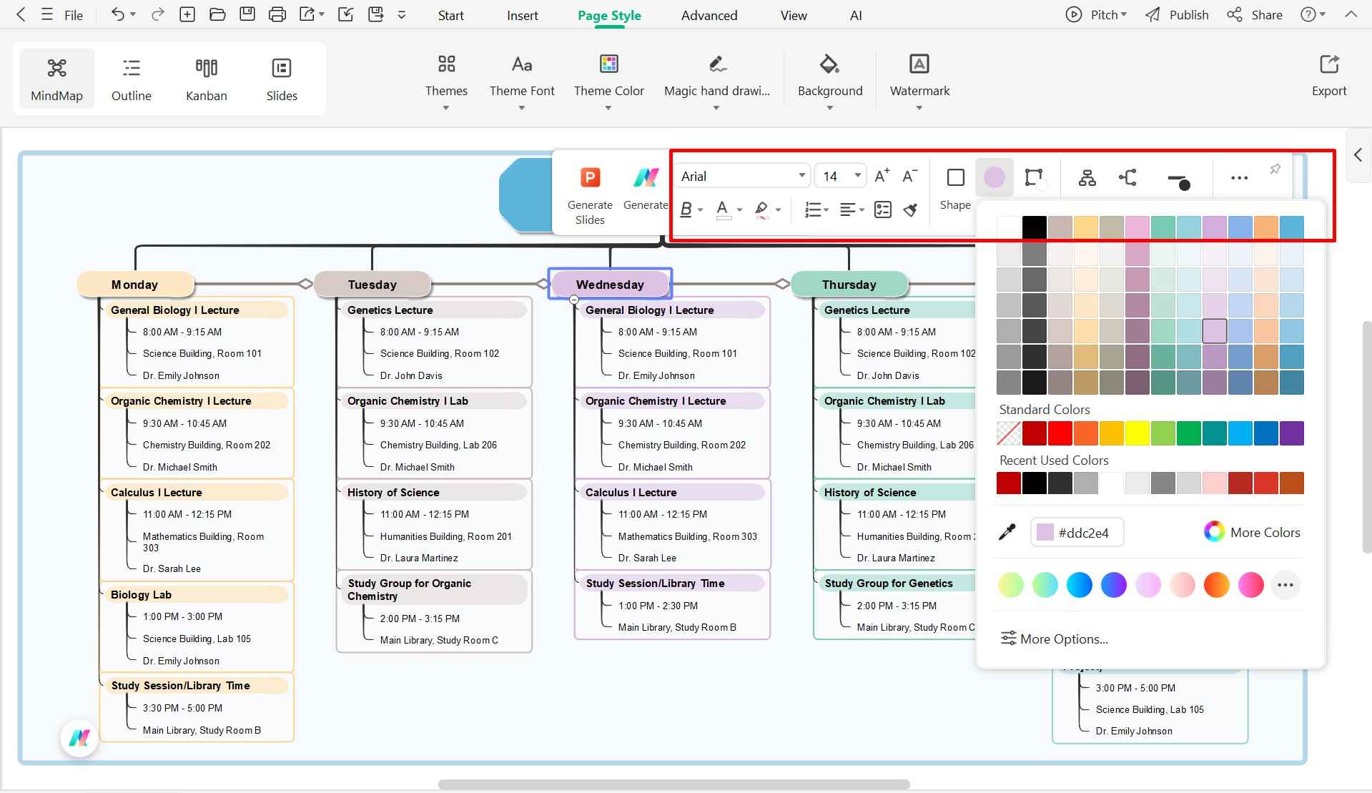Go back using the left arrow
The width and height of the screenshot is (1372, 793).
coord(21,14)
